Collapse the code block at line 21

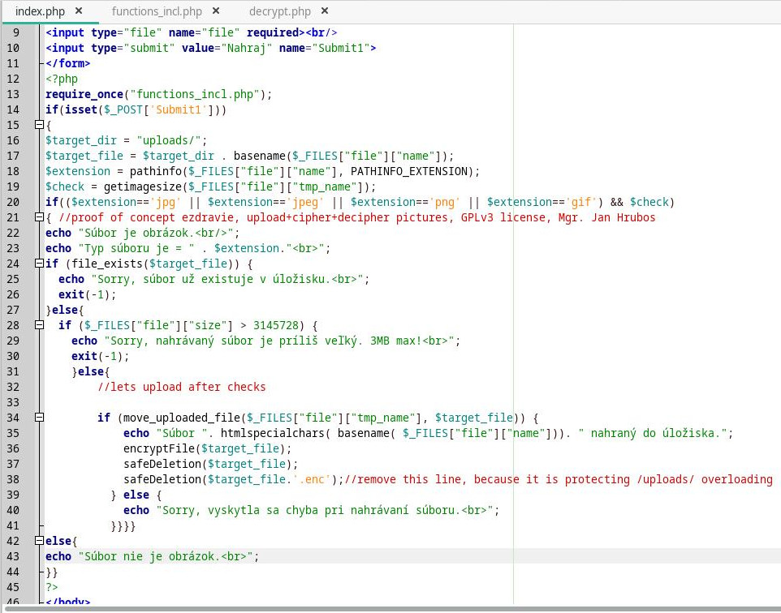click(x=38, y=217)
